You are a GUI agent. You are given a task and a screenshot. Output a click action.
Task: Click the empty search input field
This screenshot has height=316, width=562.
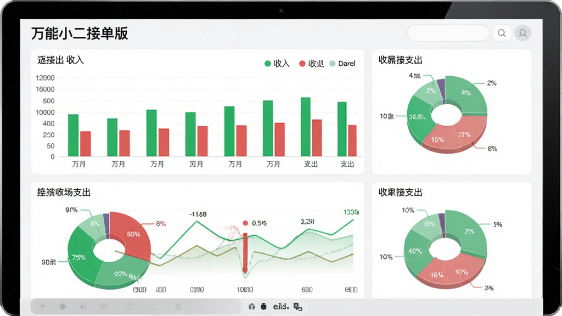click(x=448, y=33)
